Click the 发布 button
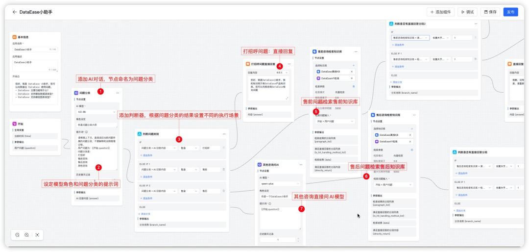The width and height of the screenshot is (529, 252). [x=510, y=12]
